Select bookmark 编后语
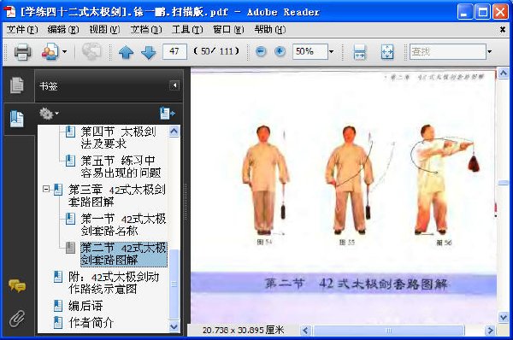The image size is (513, 340). click(x=85, y=306)
